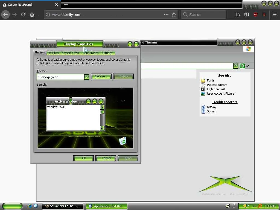Open page actions three-dot menu
This screenshot has width=280, height=210.
click(166, 14)
